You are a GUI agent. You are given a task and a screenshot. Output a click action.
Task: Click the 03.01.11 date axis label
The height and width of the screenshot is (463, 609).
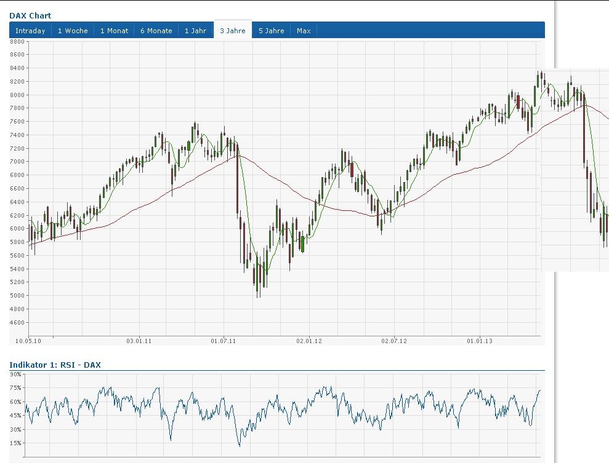(139, 341)
